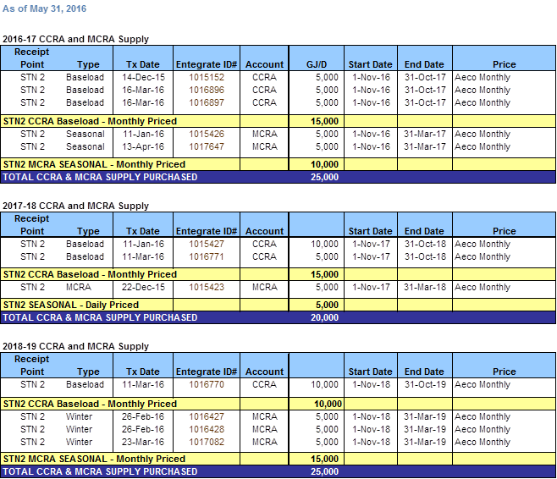The height and width of the screenshot is (479, 557).
Task: Select the Entegrate ID 1015152 cell
Action: 206,77
